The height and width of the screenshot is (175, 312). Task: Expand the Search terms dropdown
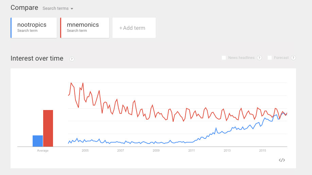(x=58, y=8)
